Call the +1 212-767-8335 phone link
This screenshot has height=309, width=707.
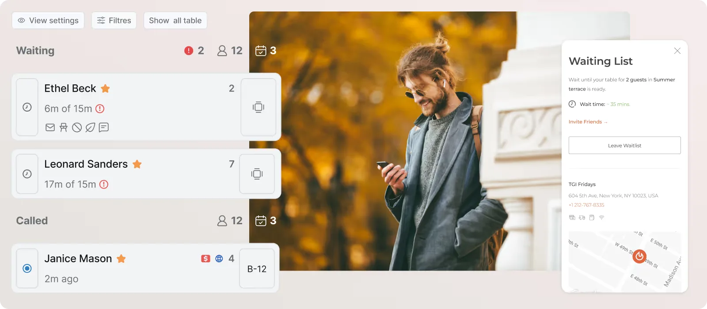(586, 205)
